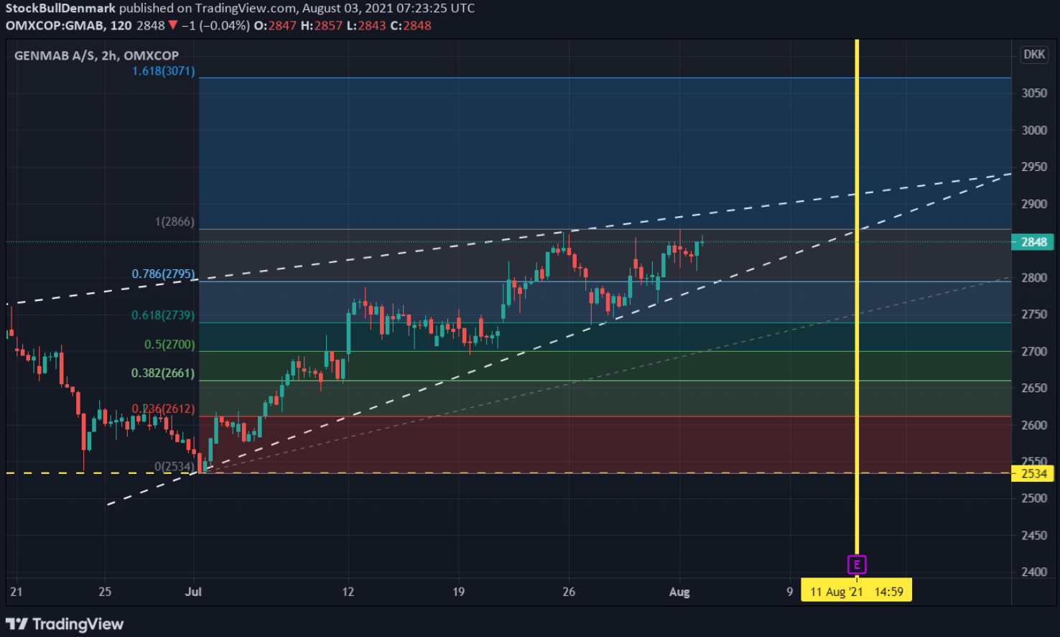This screenshot has width=1060, height=637.
Task: Click the StockBullDenmark author name
Action: [60, 9]
